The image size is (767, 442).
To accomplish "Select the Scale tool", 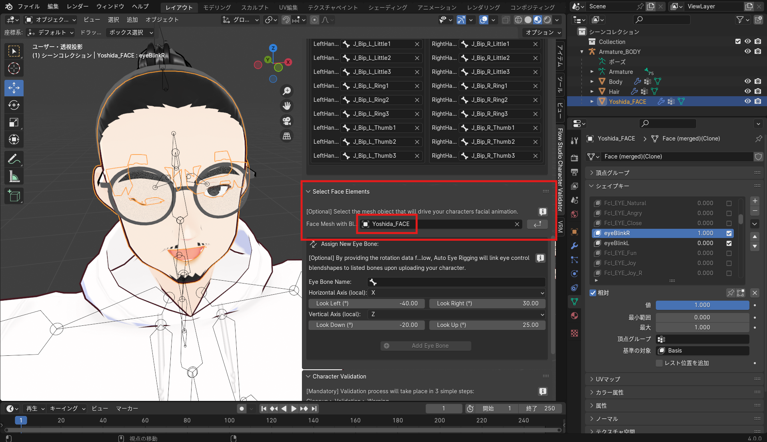I will (x=14, y=123).
